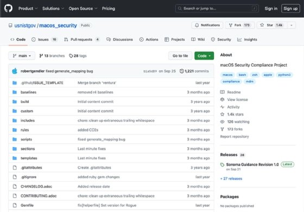Open the star lists dropdown arrow
304x212 pixels.
click(x=291, y=25)
